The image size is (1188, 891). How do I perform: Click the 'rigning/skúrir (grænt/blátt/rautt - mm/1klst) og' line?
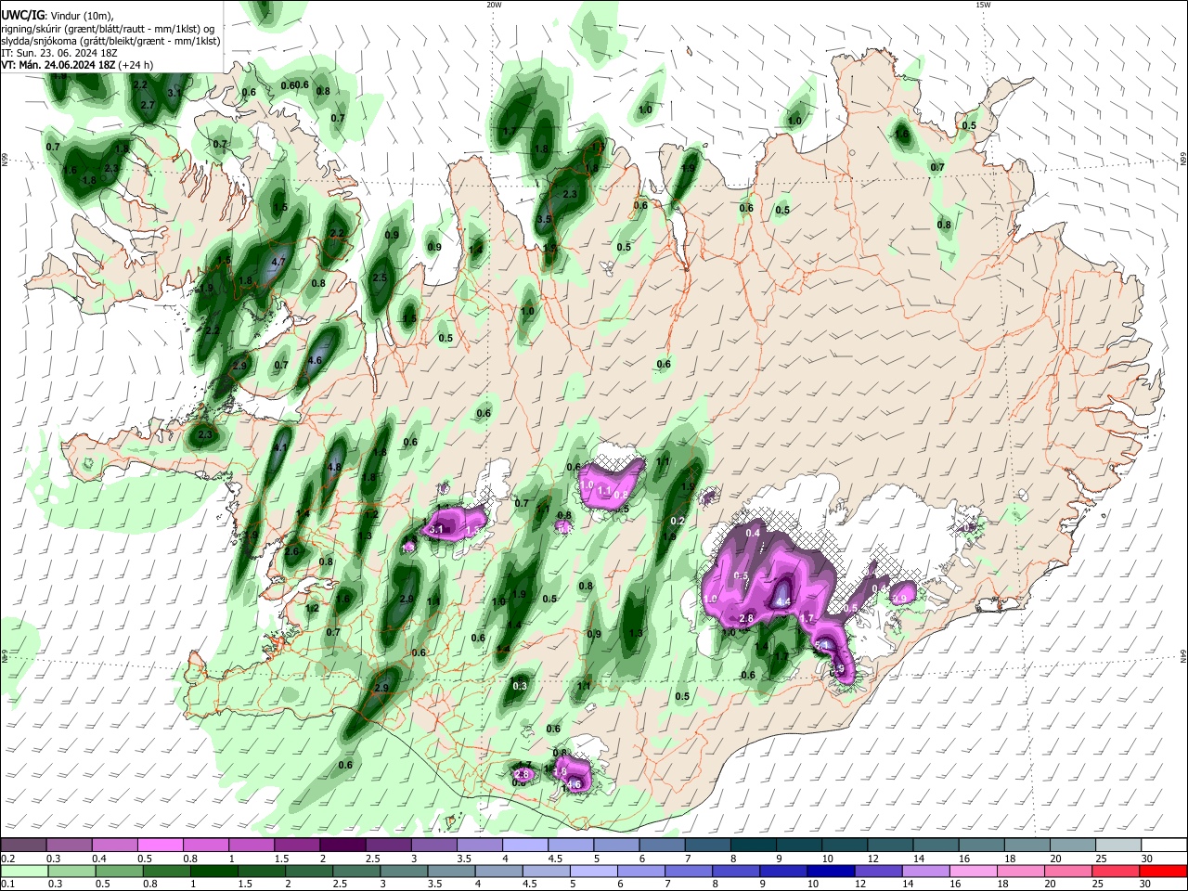[108, 29]
